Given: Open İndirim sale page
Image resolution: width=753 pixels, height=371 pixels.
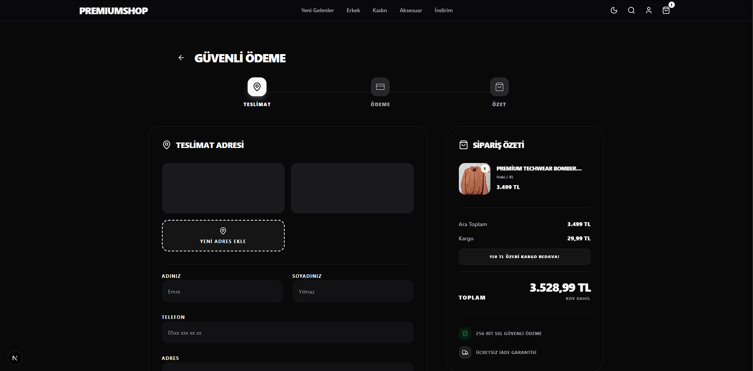Looking at the screenshot, I should pyautogui.click(x=443, y=10).
